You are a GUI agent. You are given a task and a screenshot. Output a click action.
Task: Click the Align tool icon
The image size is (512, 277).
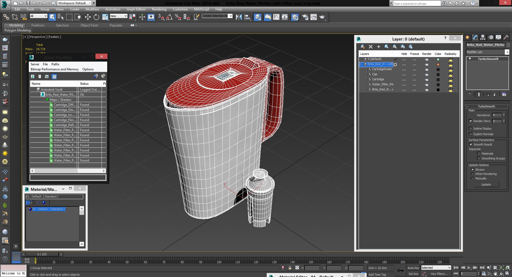pyautogui.click(x=247, y=17)
